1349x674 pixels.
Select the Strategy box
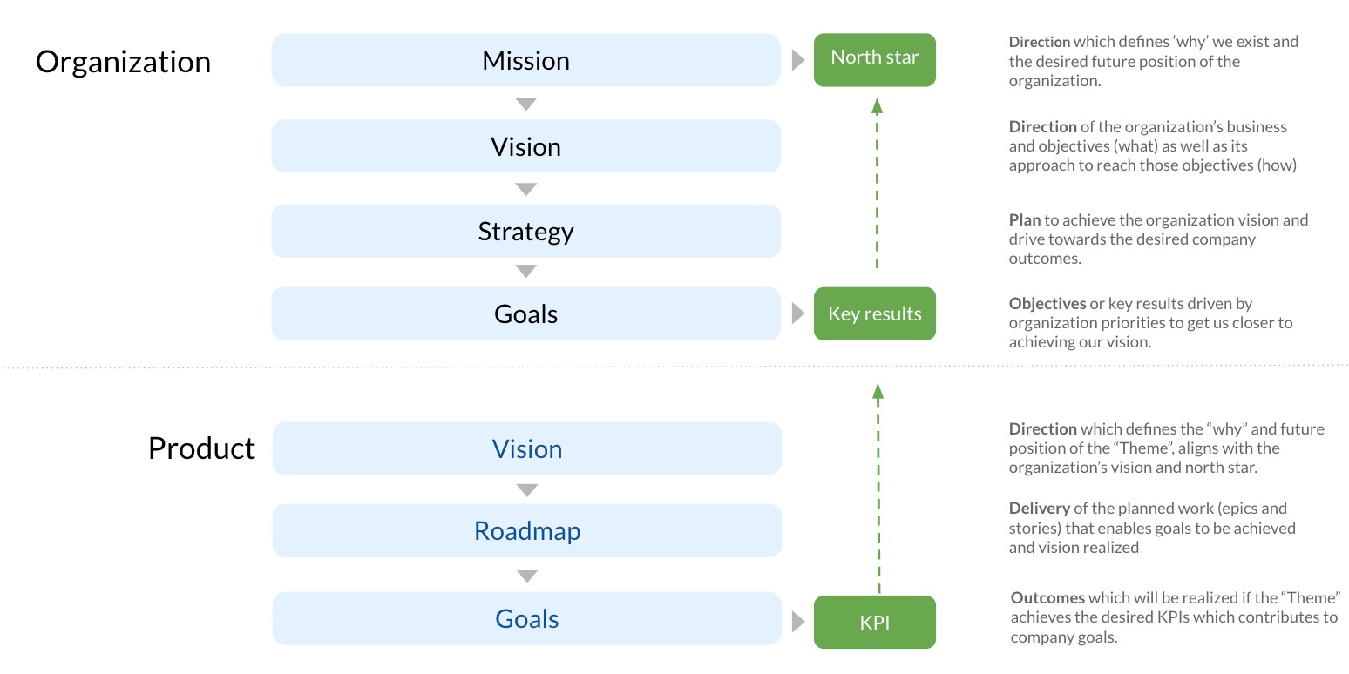coord(525,232)
